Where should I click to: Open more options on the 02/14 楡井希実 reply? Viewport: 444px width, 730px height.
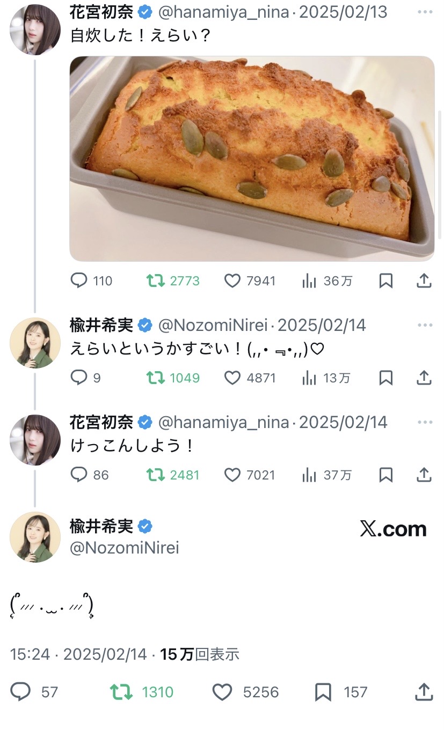point(425,325)
